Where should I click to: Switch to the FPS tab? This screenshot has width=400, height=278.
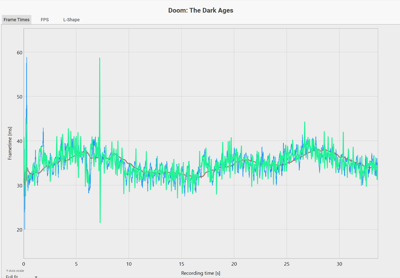click(x=45, y=20)
